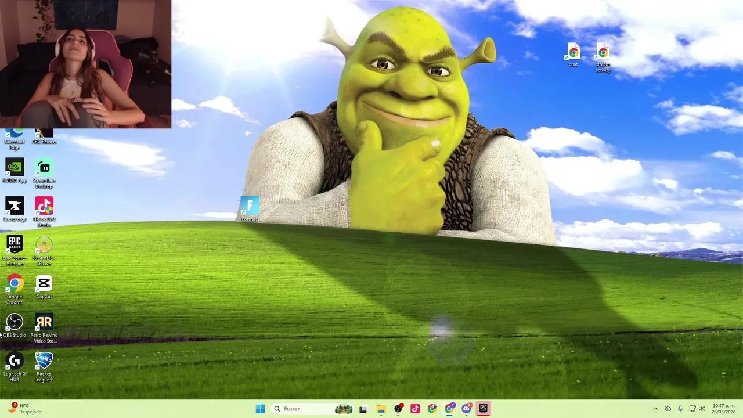The width and height of the screenshot is (743, 418).
Task: Select the OBS Studio desktop icon
Action: 15,325
